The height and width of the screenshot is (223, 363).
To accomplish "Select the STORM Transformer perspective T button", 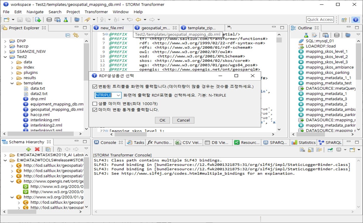I will [x=355, y=20].
